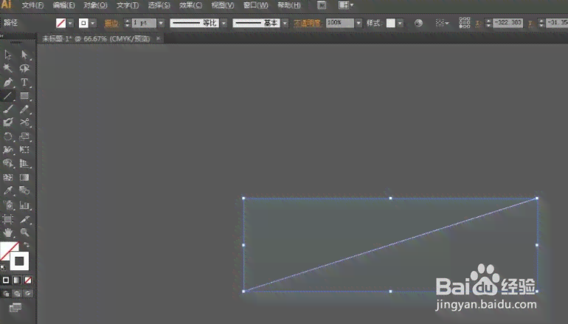Viewport: 568px width, 324px height.
Task: Select the Eyedropper tool
Action: (7, 190)
